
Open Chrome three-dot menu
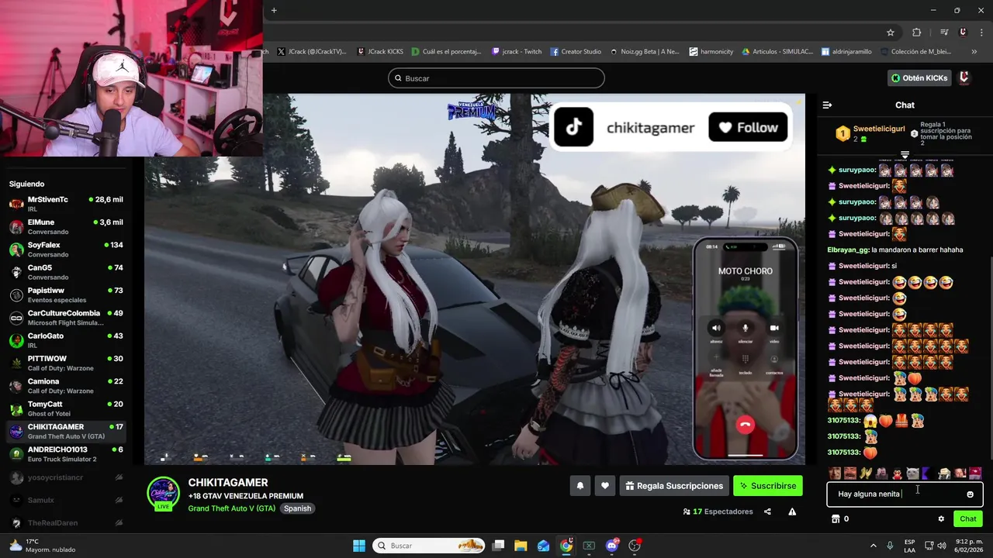coord(980,33)
